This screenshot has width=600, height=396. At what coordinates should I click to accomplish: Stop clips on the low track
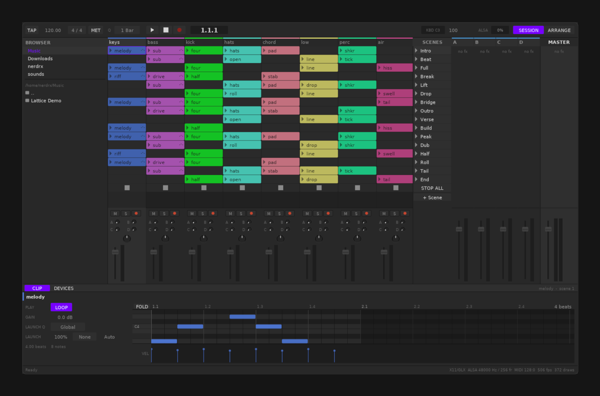tap(319, 188)
